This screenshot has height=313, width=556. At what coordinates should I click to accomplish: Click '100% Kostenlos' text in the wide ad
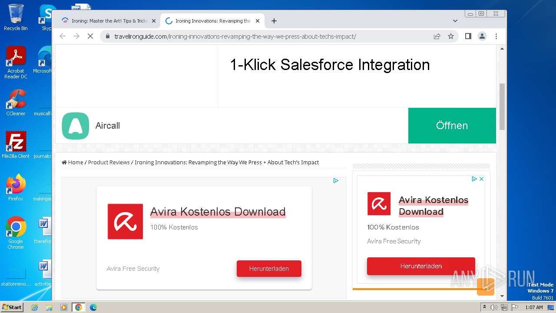(x=174, y=227)
